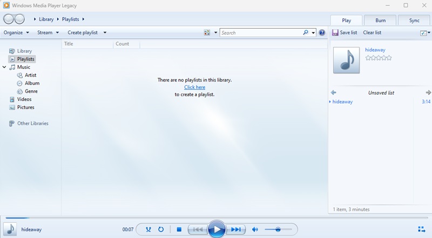Stop playback with the square Stop button
Image resolution: width=432 pixels, height=238 pixels.
pos(179,229)
